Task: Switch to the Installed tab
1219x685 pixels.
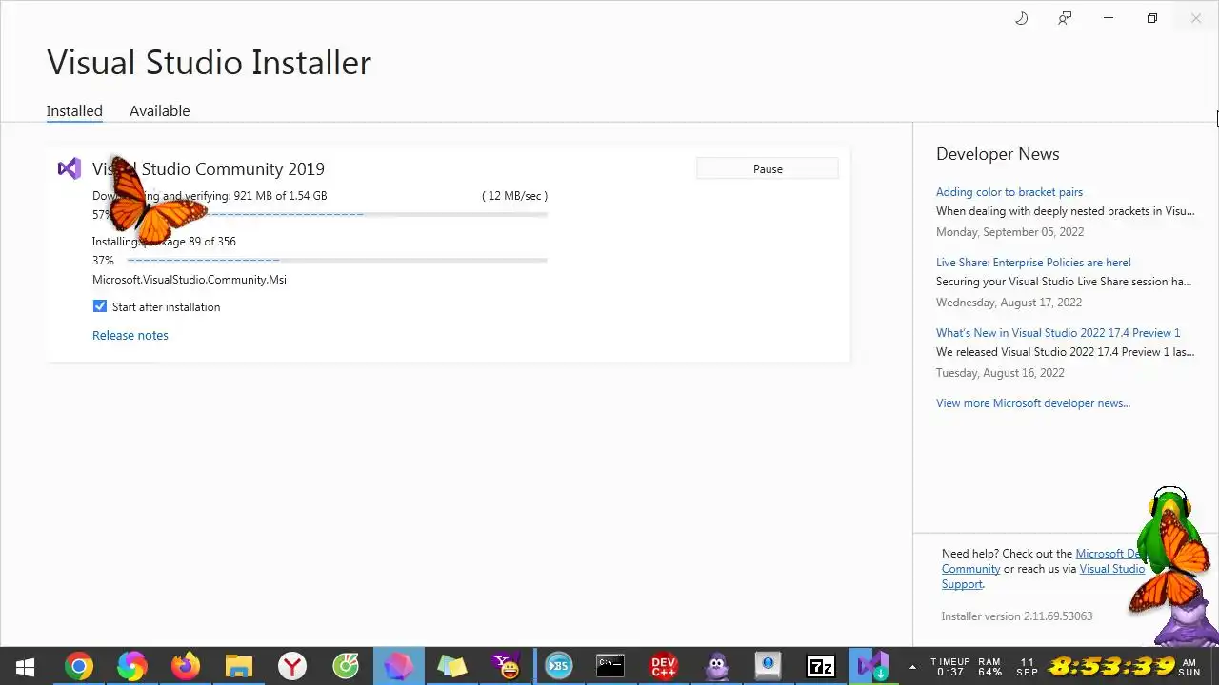Action: (74, 111)
